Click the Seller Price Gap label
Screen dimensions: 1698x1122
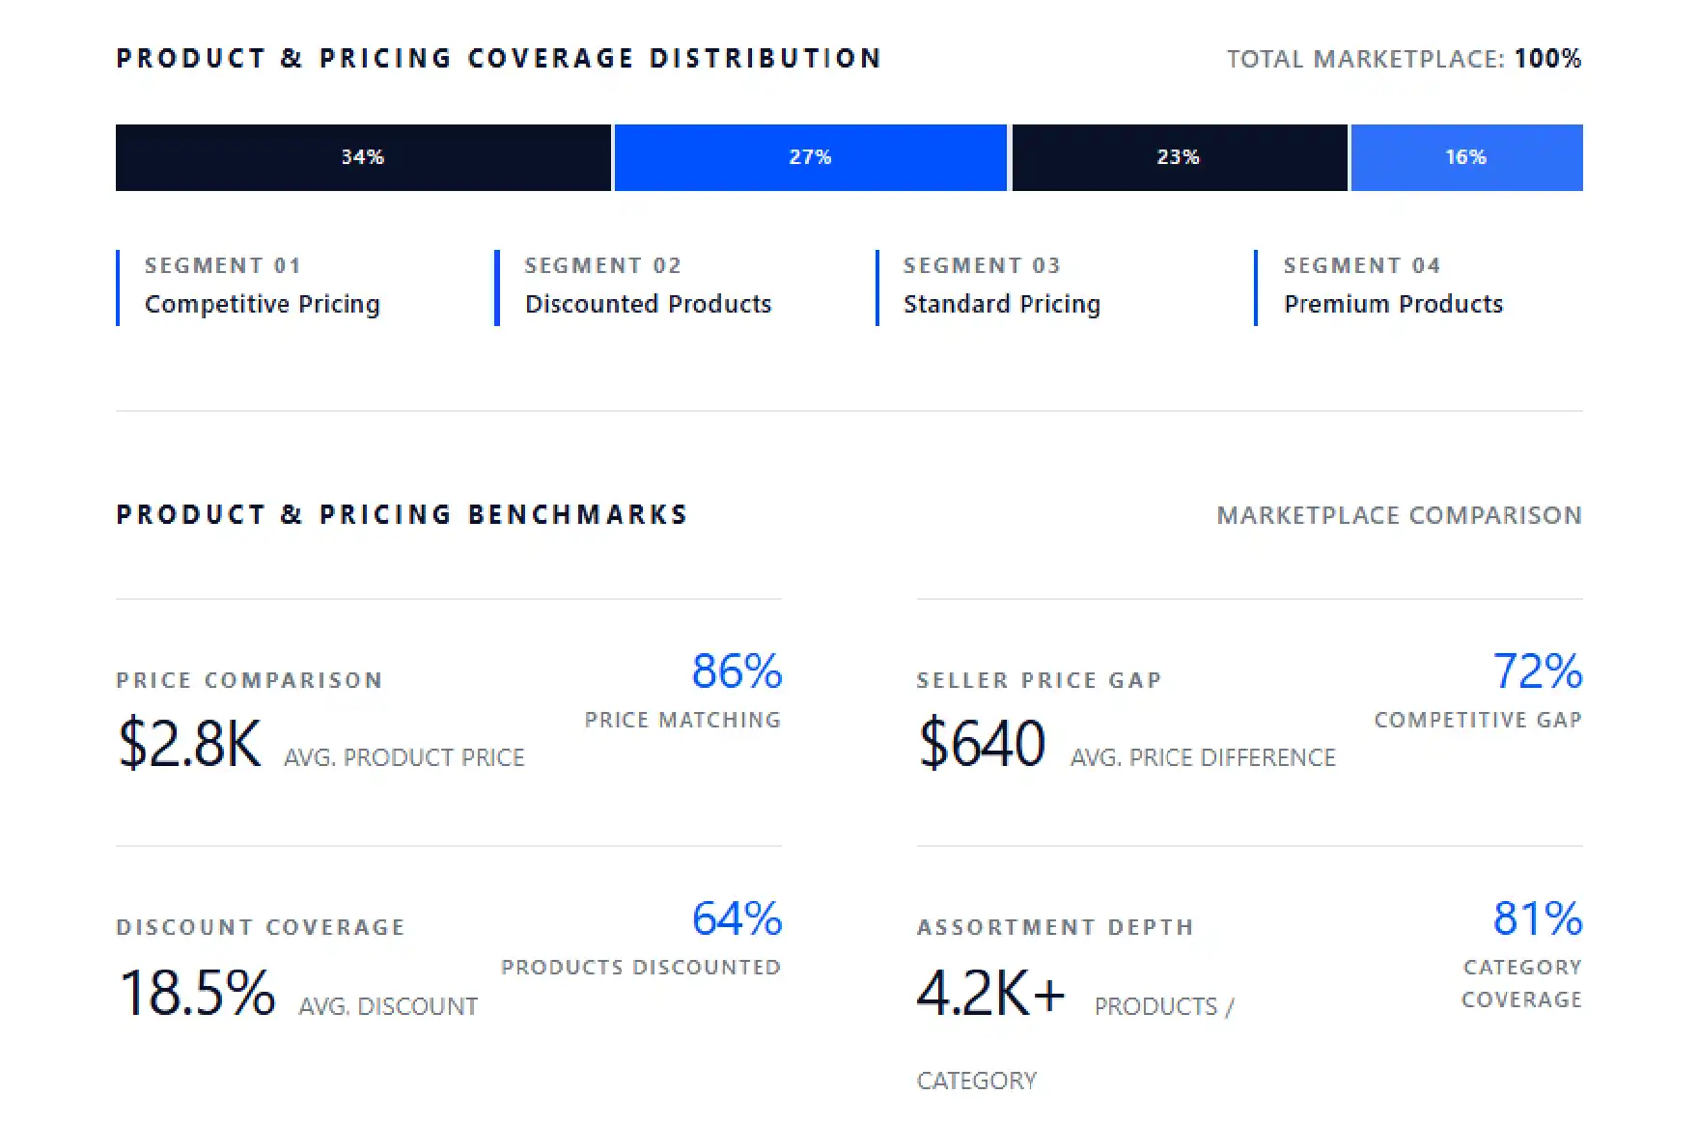coord(1039,681)
